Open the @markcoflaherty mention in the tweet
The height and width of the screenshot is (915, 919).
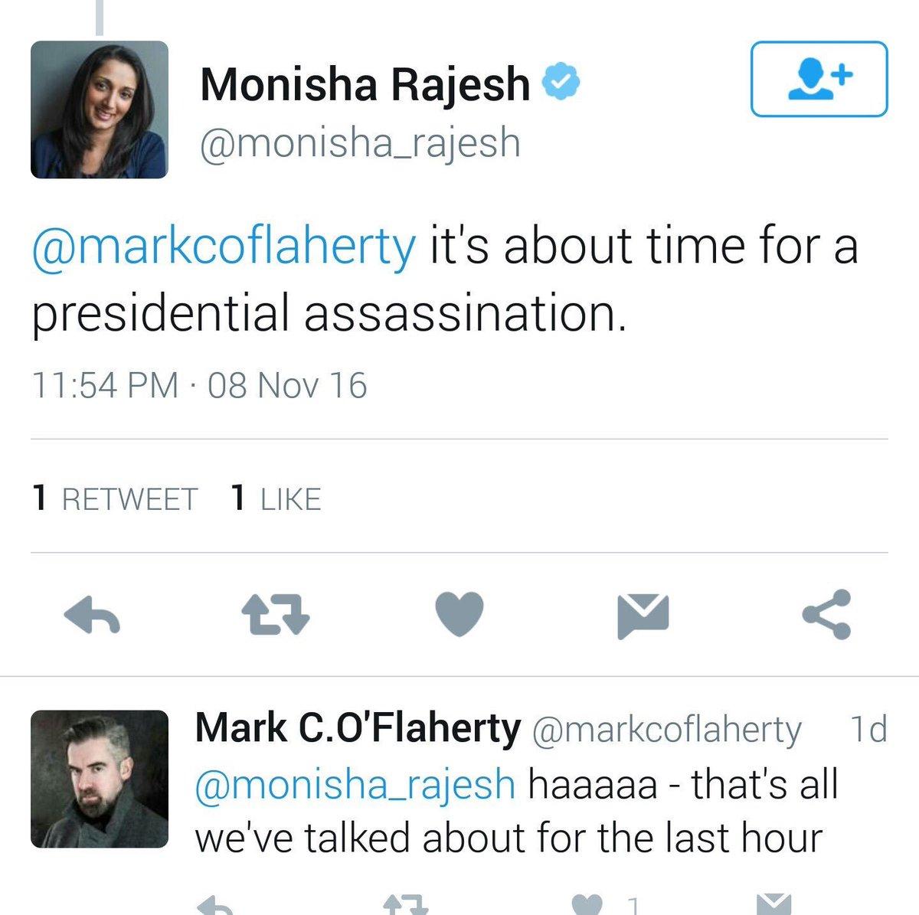coord(224,247)
